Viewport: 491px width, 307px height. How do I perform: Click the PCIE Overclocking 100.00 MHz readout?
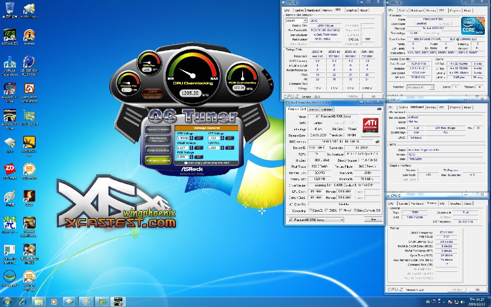point(240,88)
